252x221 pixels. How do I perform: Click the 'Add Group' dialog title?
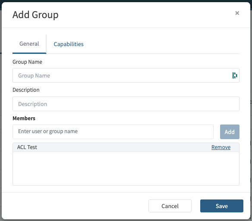(35, 15)
